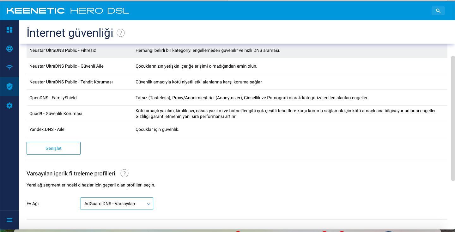This screenshot has height=232, width=455.
Task: Select Neustar UltraDNS Public - Tehdit Koruması row
Action: pyautogui.click(x=237, y=82)
